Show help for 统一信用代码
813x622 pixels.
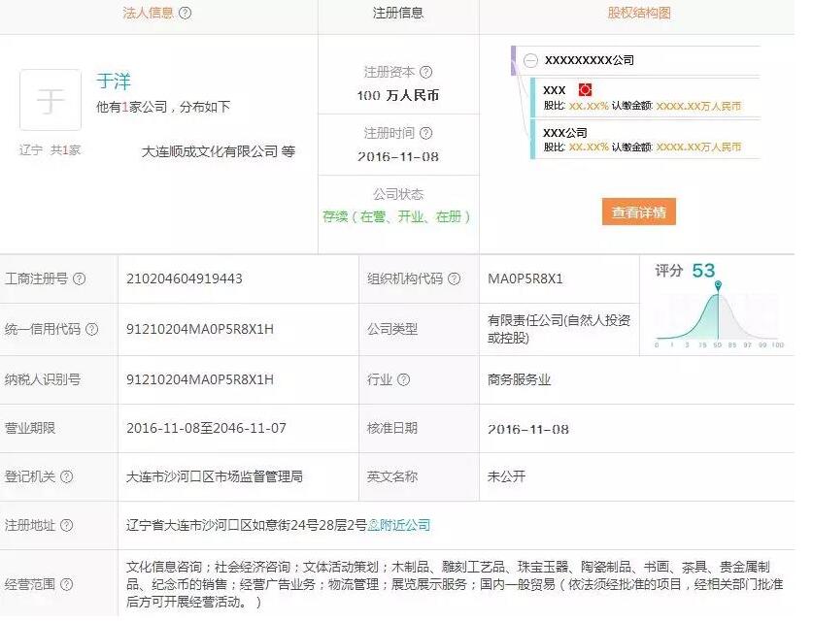click(x=92, y=329)
